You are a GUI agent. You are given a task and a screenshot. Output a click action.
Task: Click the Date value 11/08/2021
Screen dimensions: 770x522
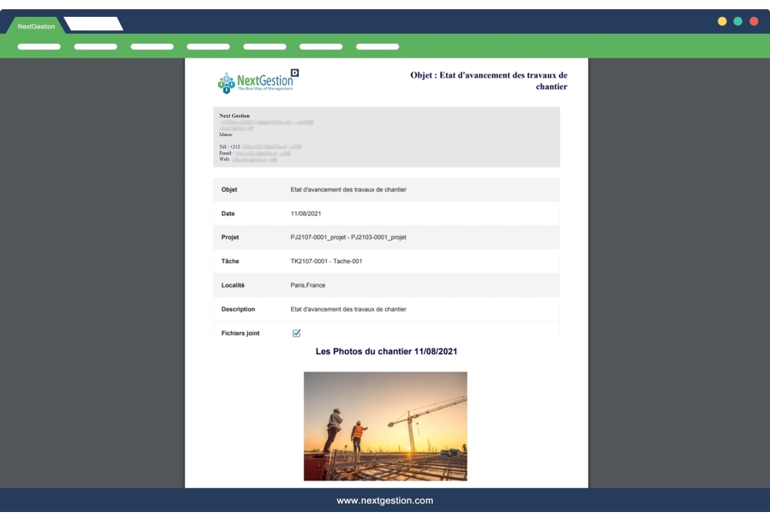pyautogui.click(x=306, y=213)
